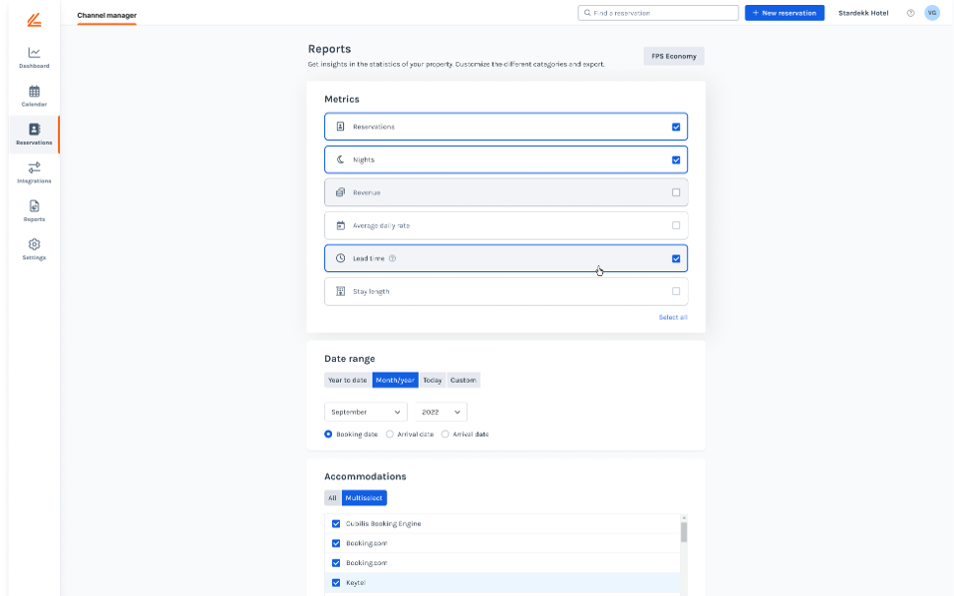Expand the September month dropdown
The width and height of the screenshot is (954, 596).
tap(365, 412)
